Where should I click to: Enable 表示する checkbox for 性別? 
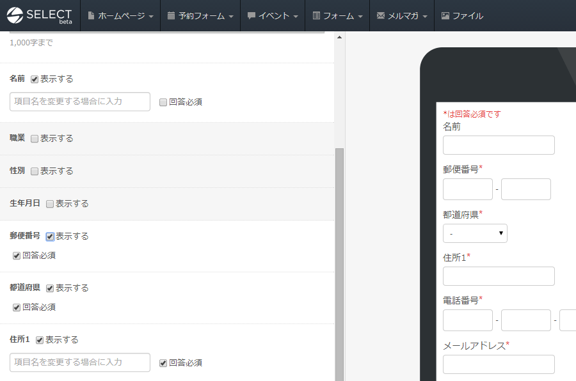(35, 171)
